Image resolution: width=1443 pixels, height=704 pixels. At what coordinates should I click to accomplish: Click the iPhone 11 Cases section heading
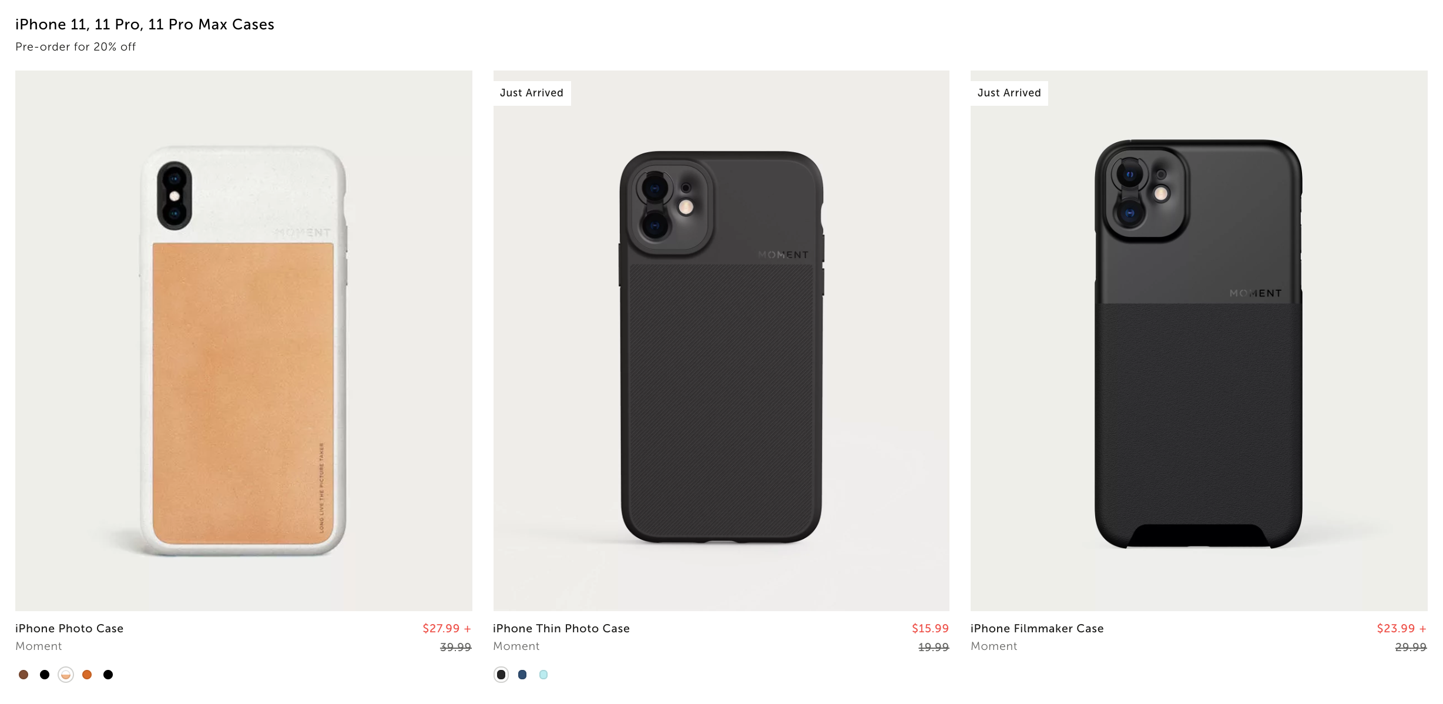click(145, 24)
